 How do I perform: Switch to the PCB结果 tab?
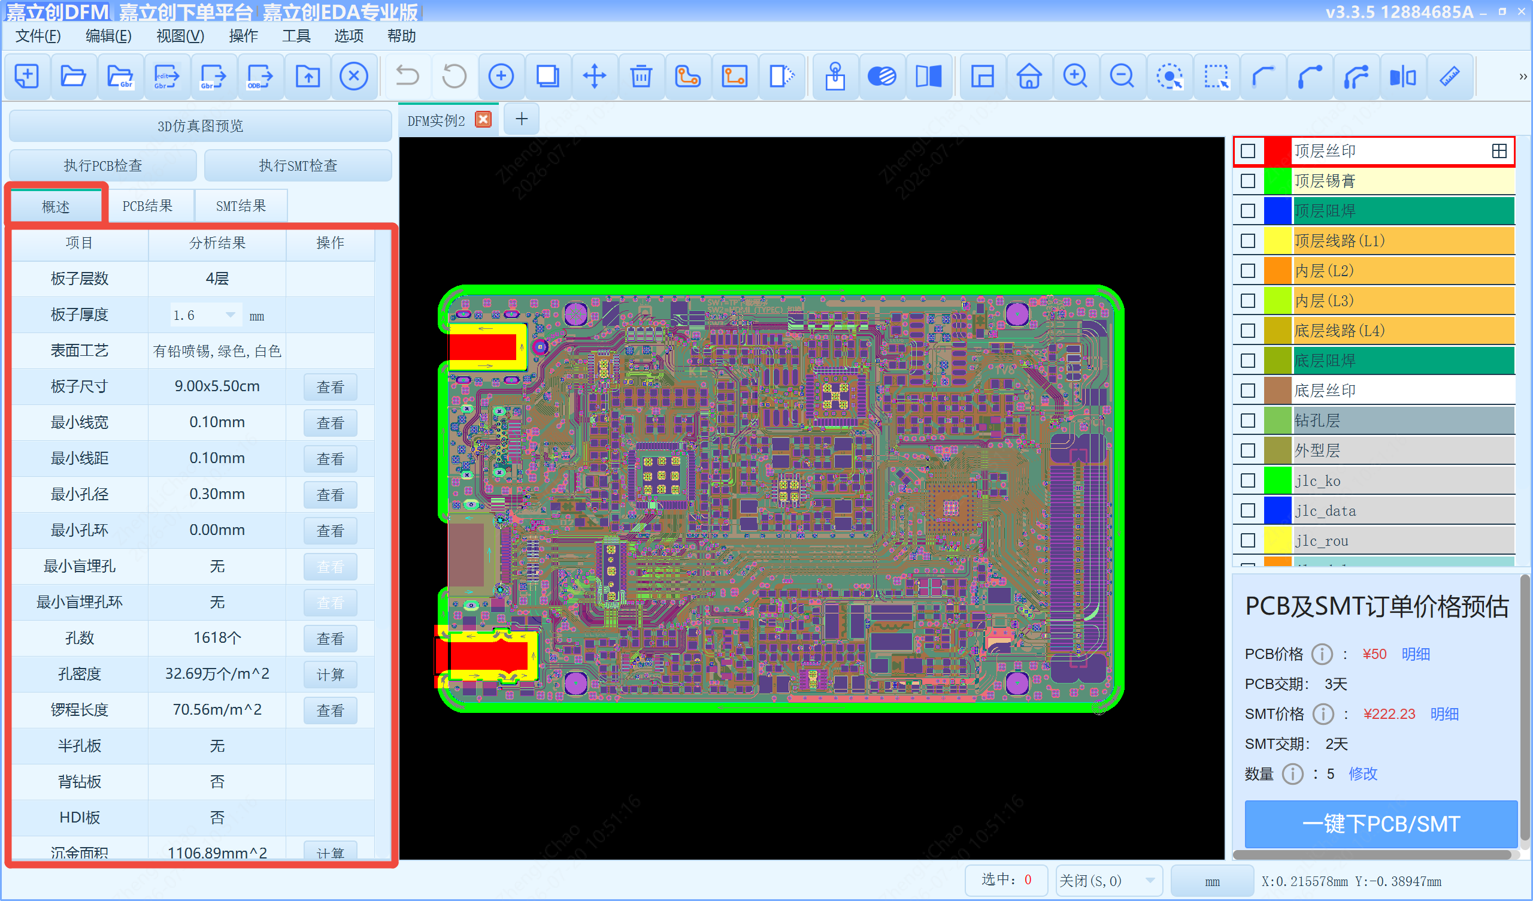[x=148, y=205]
